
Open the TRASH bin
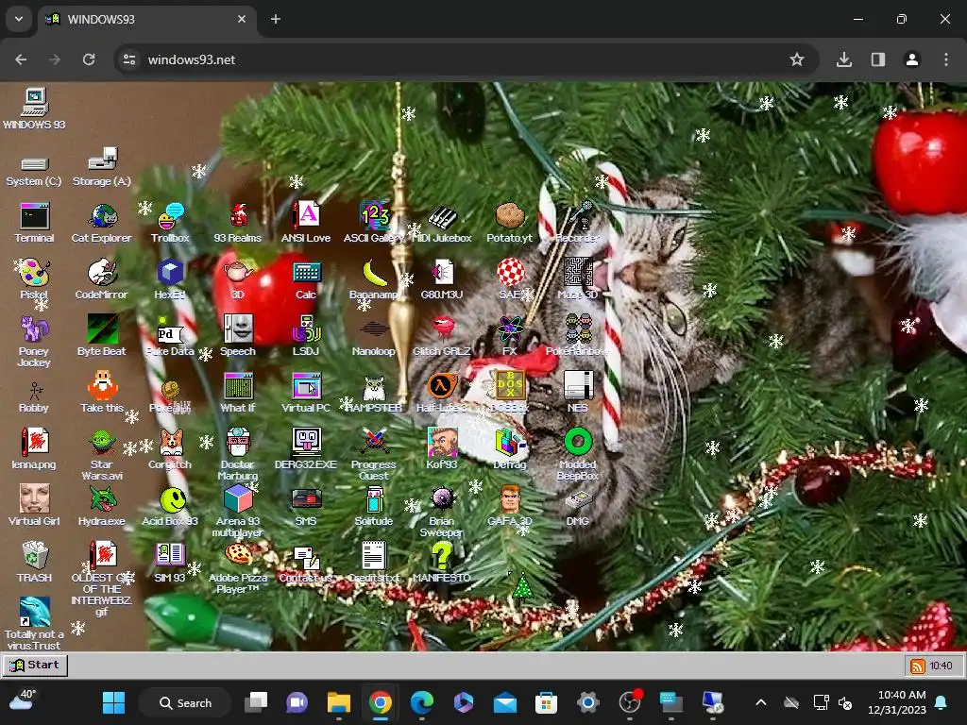click(35, 557)
